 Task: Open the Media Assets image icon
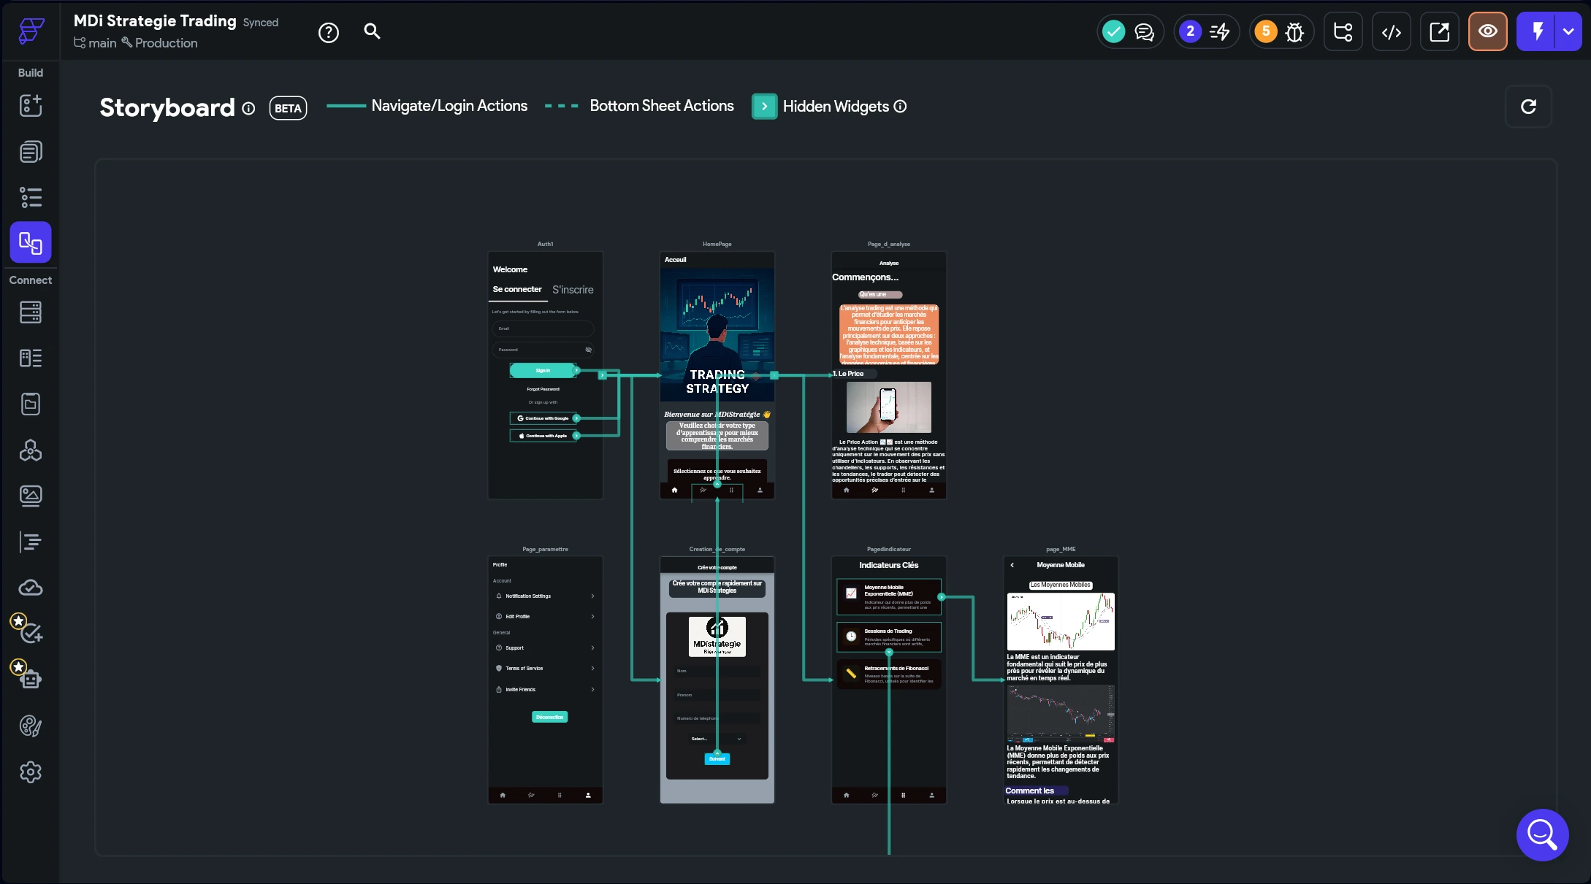click(31, 496)
